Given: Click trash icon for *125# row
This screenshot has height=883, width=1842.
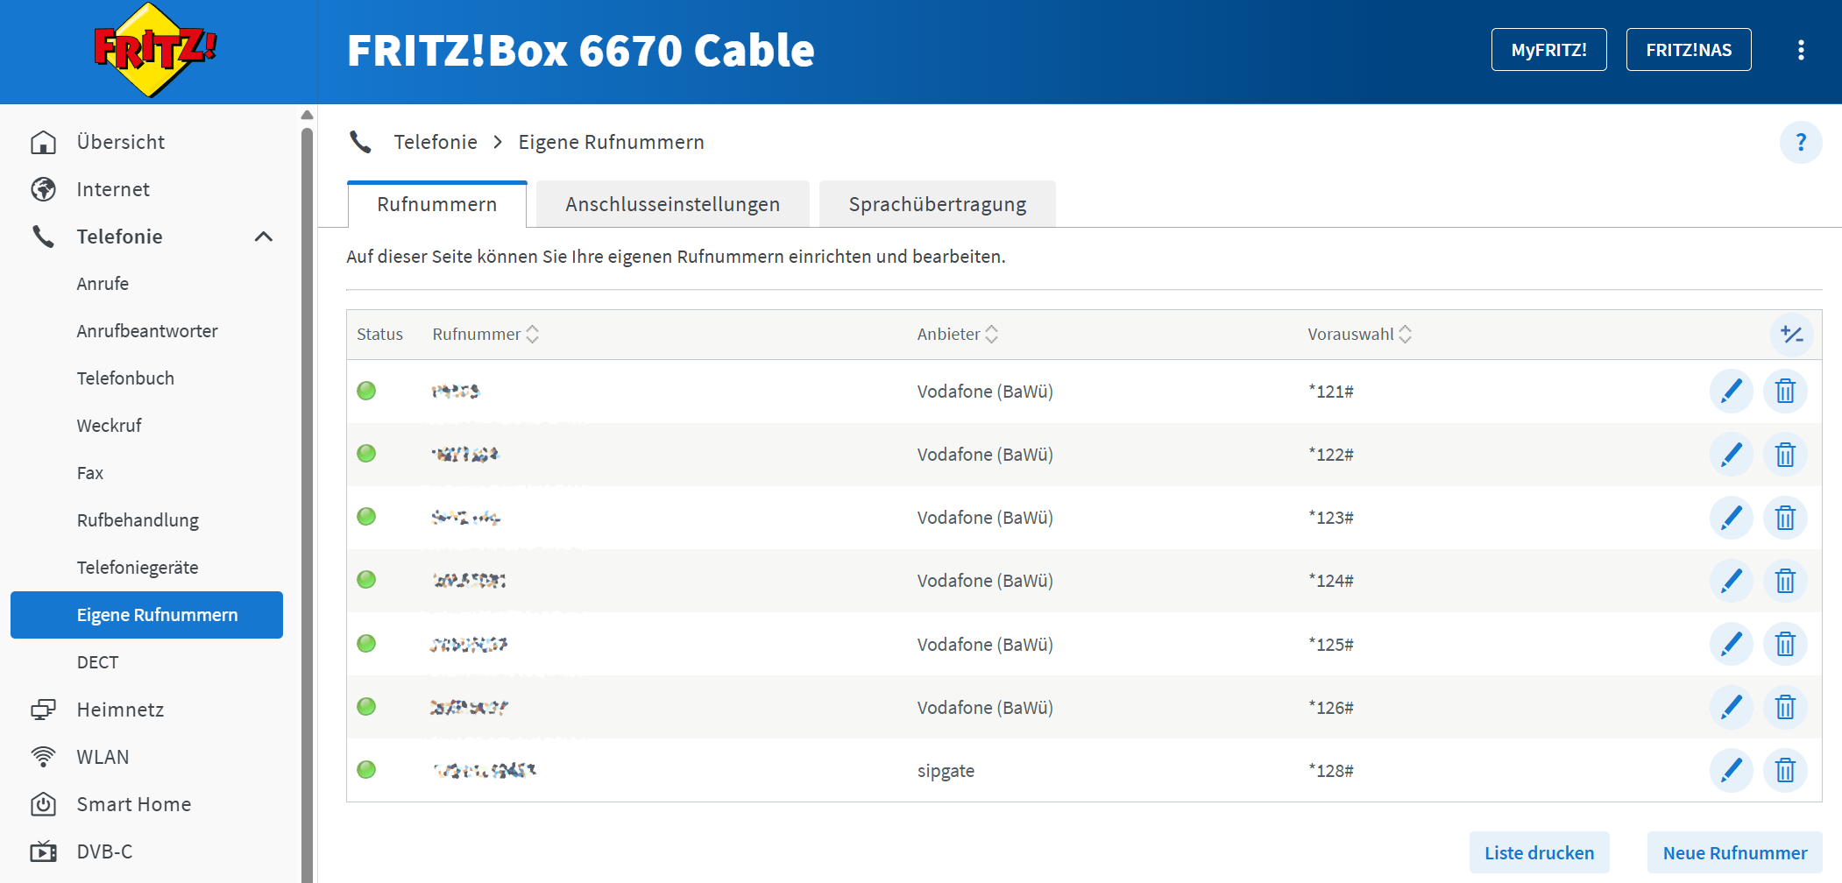Looking at the screenshot, I should point(1785,645).
